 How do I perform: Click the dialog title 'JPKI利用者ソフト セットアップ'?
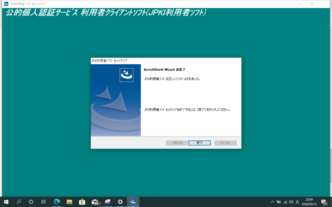(109, 60)
